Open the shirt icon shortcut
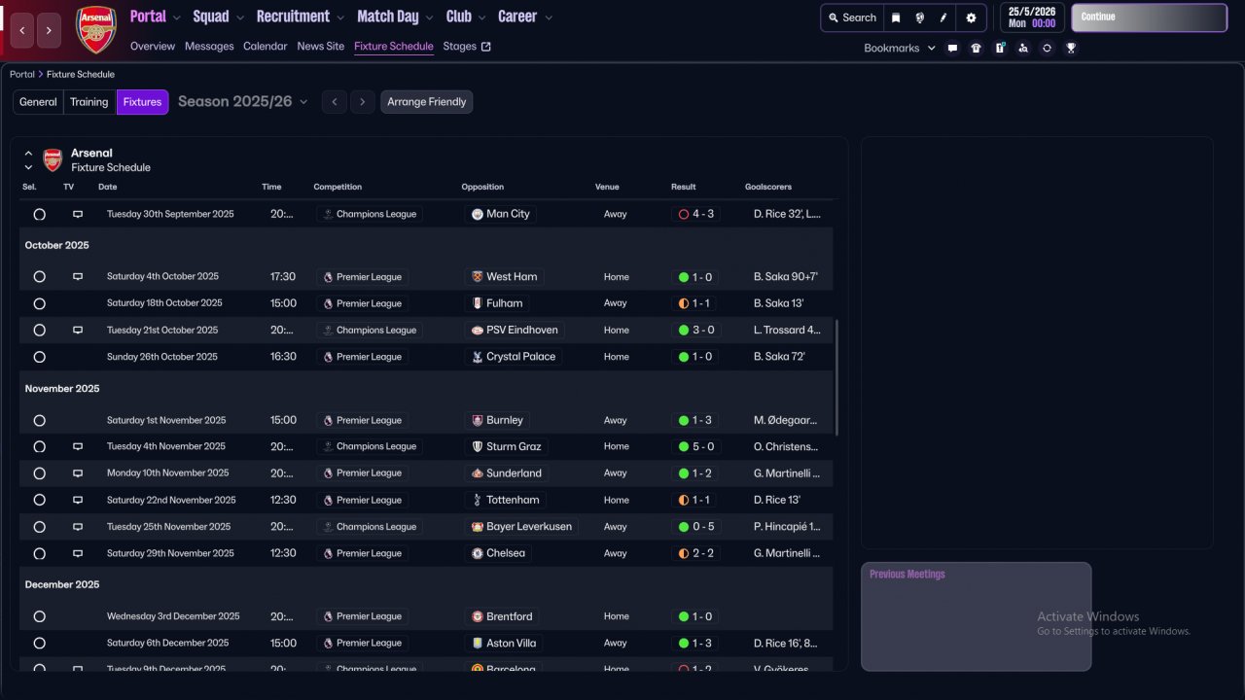This screenshot has width=1245, height=700. [x=976, y=48]
